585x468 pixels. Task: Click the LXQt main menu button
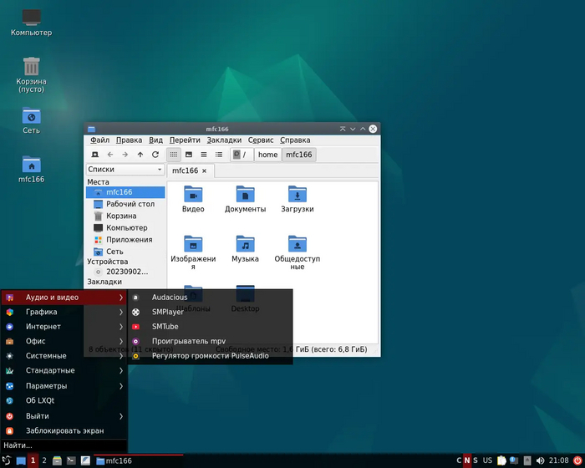7,460
